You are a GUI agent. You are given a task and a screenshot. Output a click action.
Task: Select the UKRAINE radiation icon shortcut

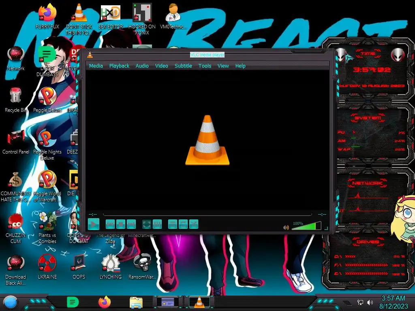pos(47,267)
